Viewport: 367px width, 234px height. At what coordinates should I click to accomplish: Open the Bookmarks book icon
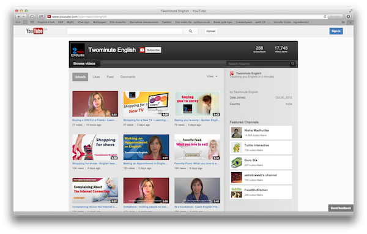(x=25, y=22)
